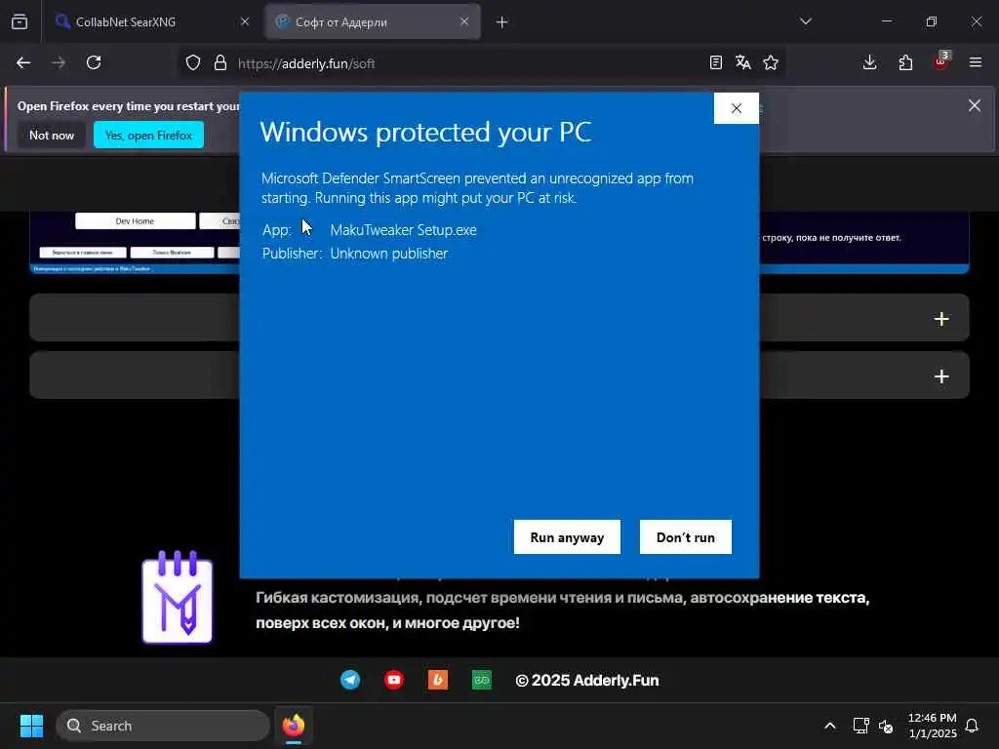Click the taskbar Search box
The width and height of the screenshot is (999, 749).
(x=163, y=726)
